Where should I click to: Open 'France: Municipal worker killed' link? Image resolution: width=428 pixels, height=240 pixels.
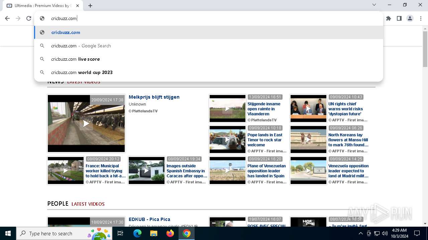pos(106,171)
